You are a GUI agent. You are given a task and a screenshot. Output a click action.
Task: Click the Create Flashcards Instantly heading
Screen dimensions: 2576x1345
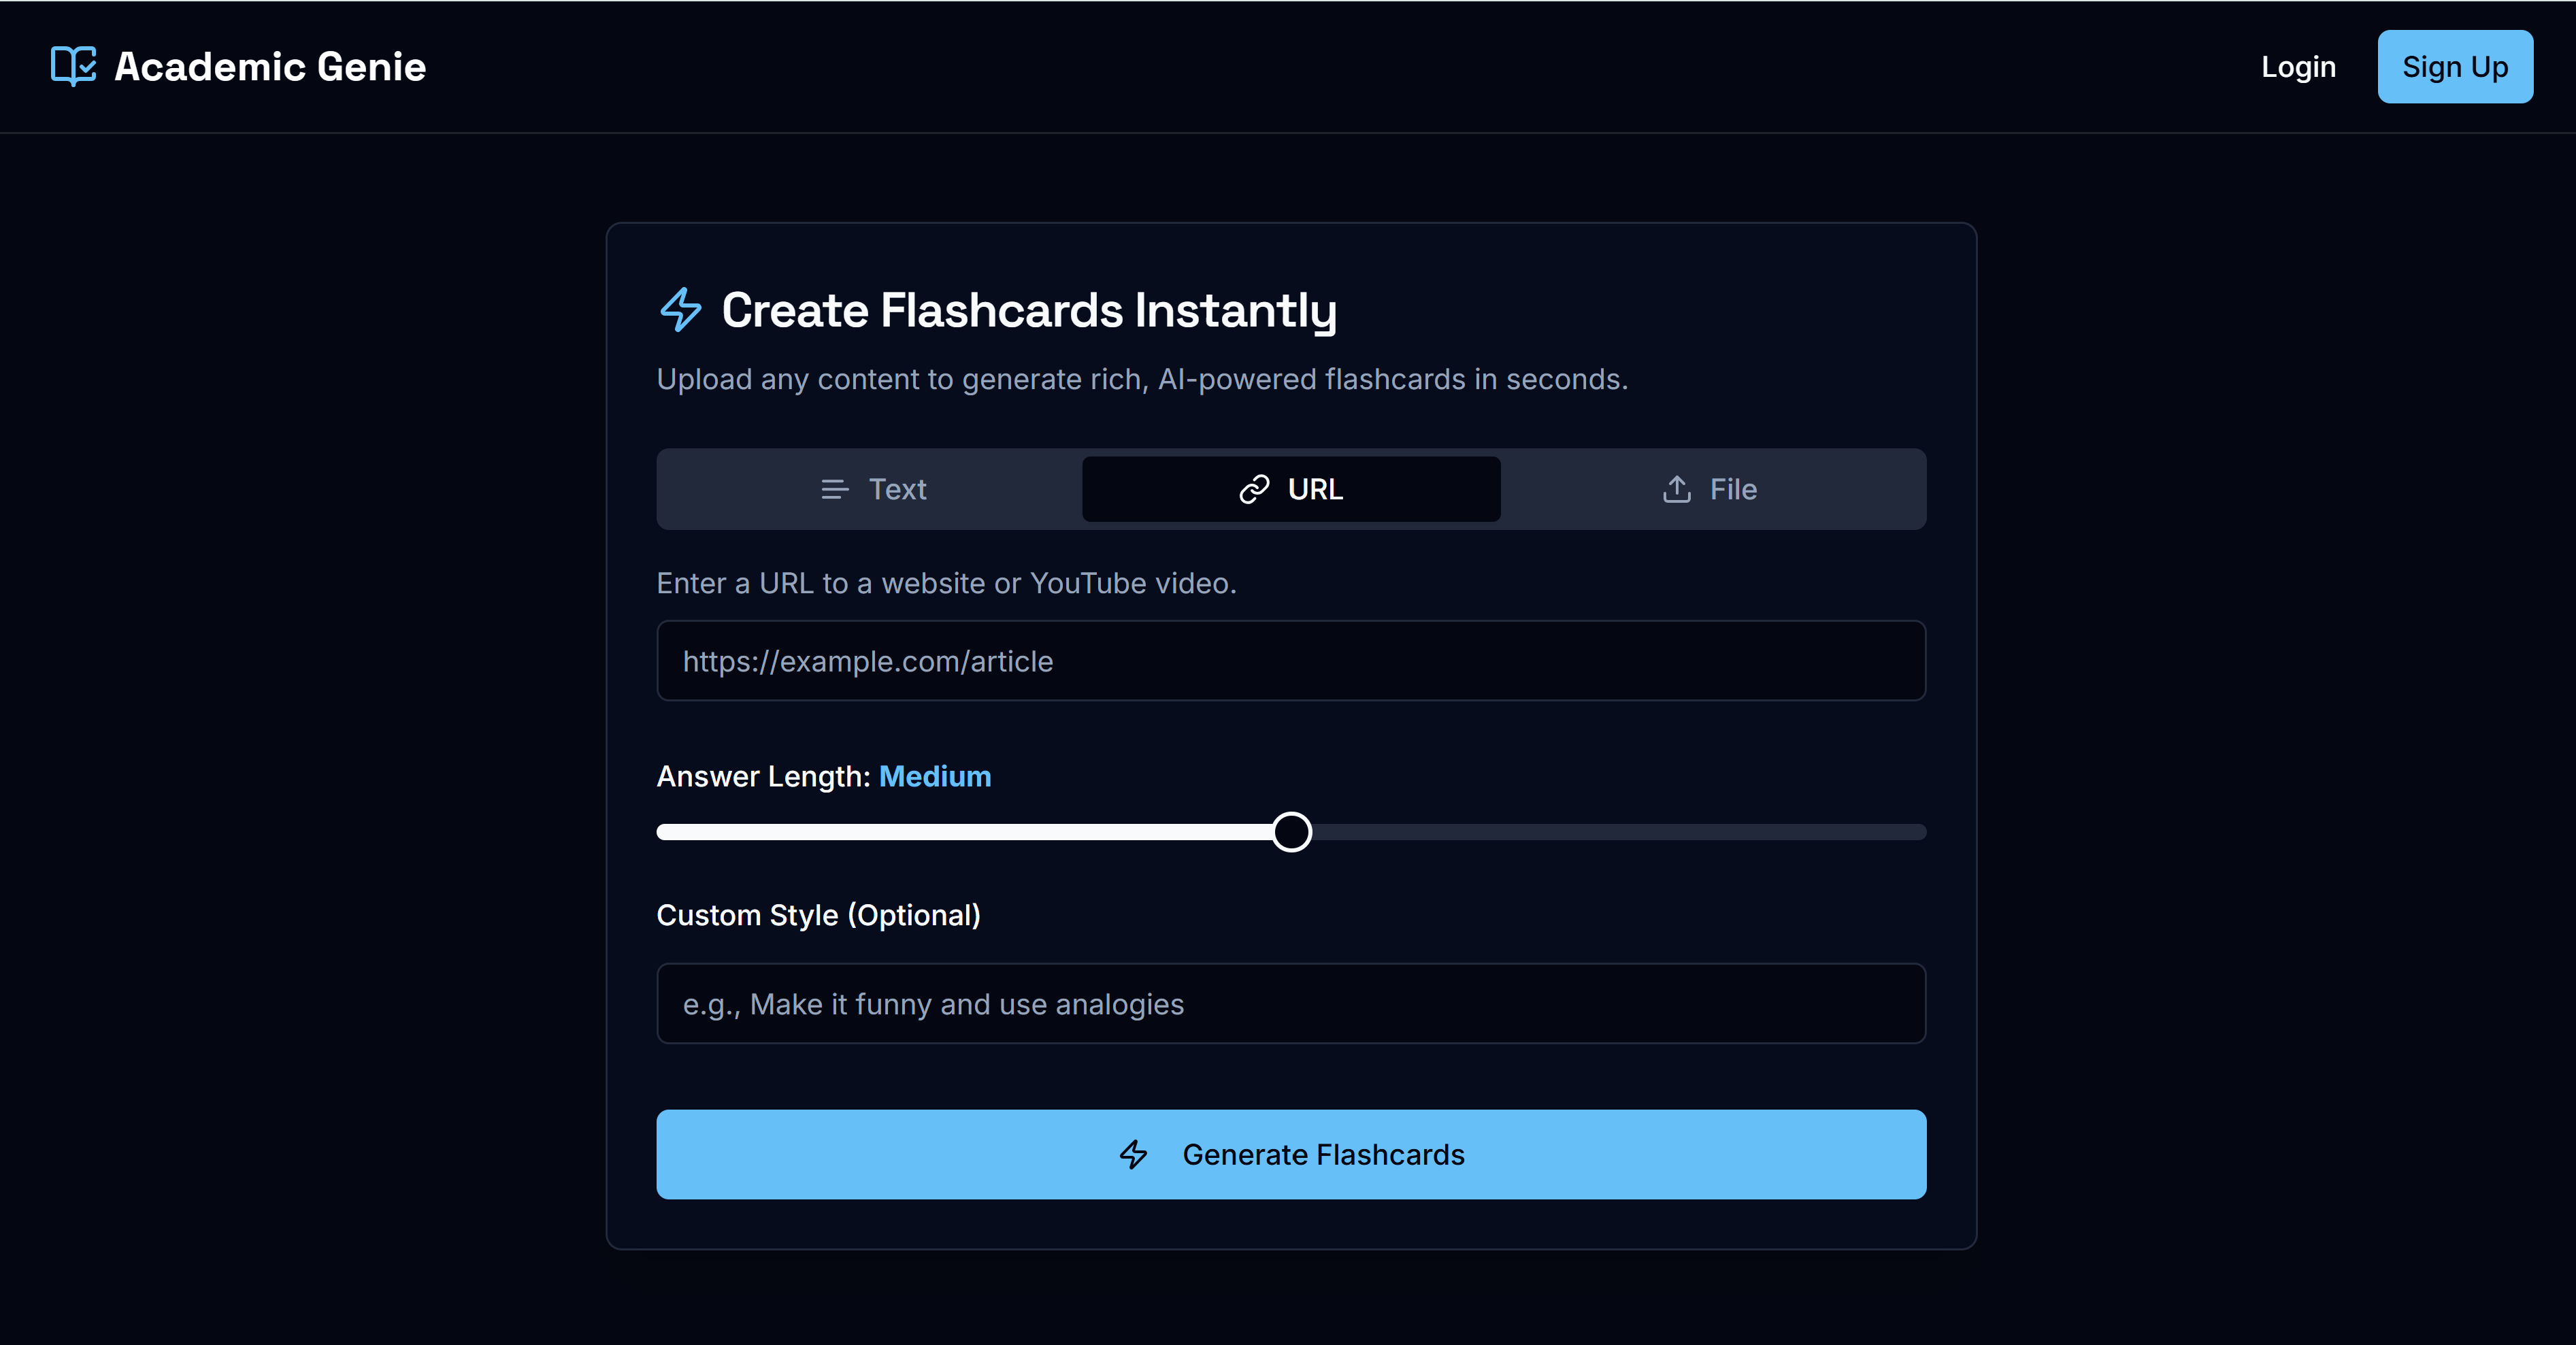[1028, 310]
